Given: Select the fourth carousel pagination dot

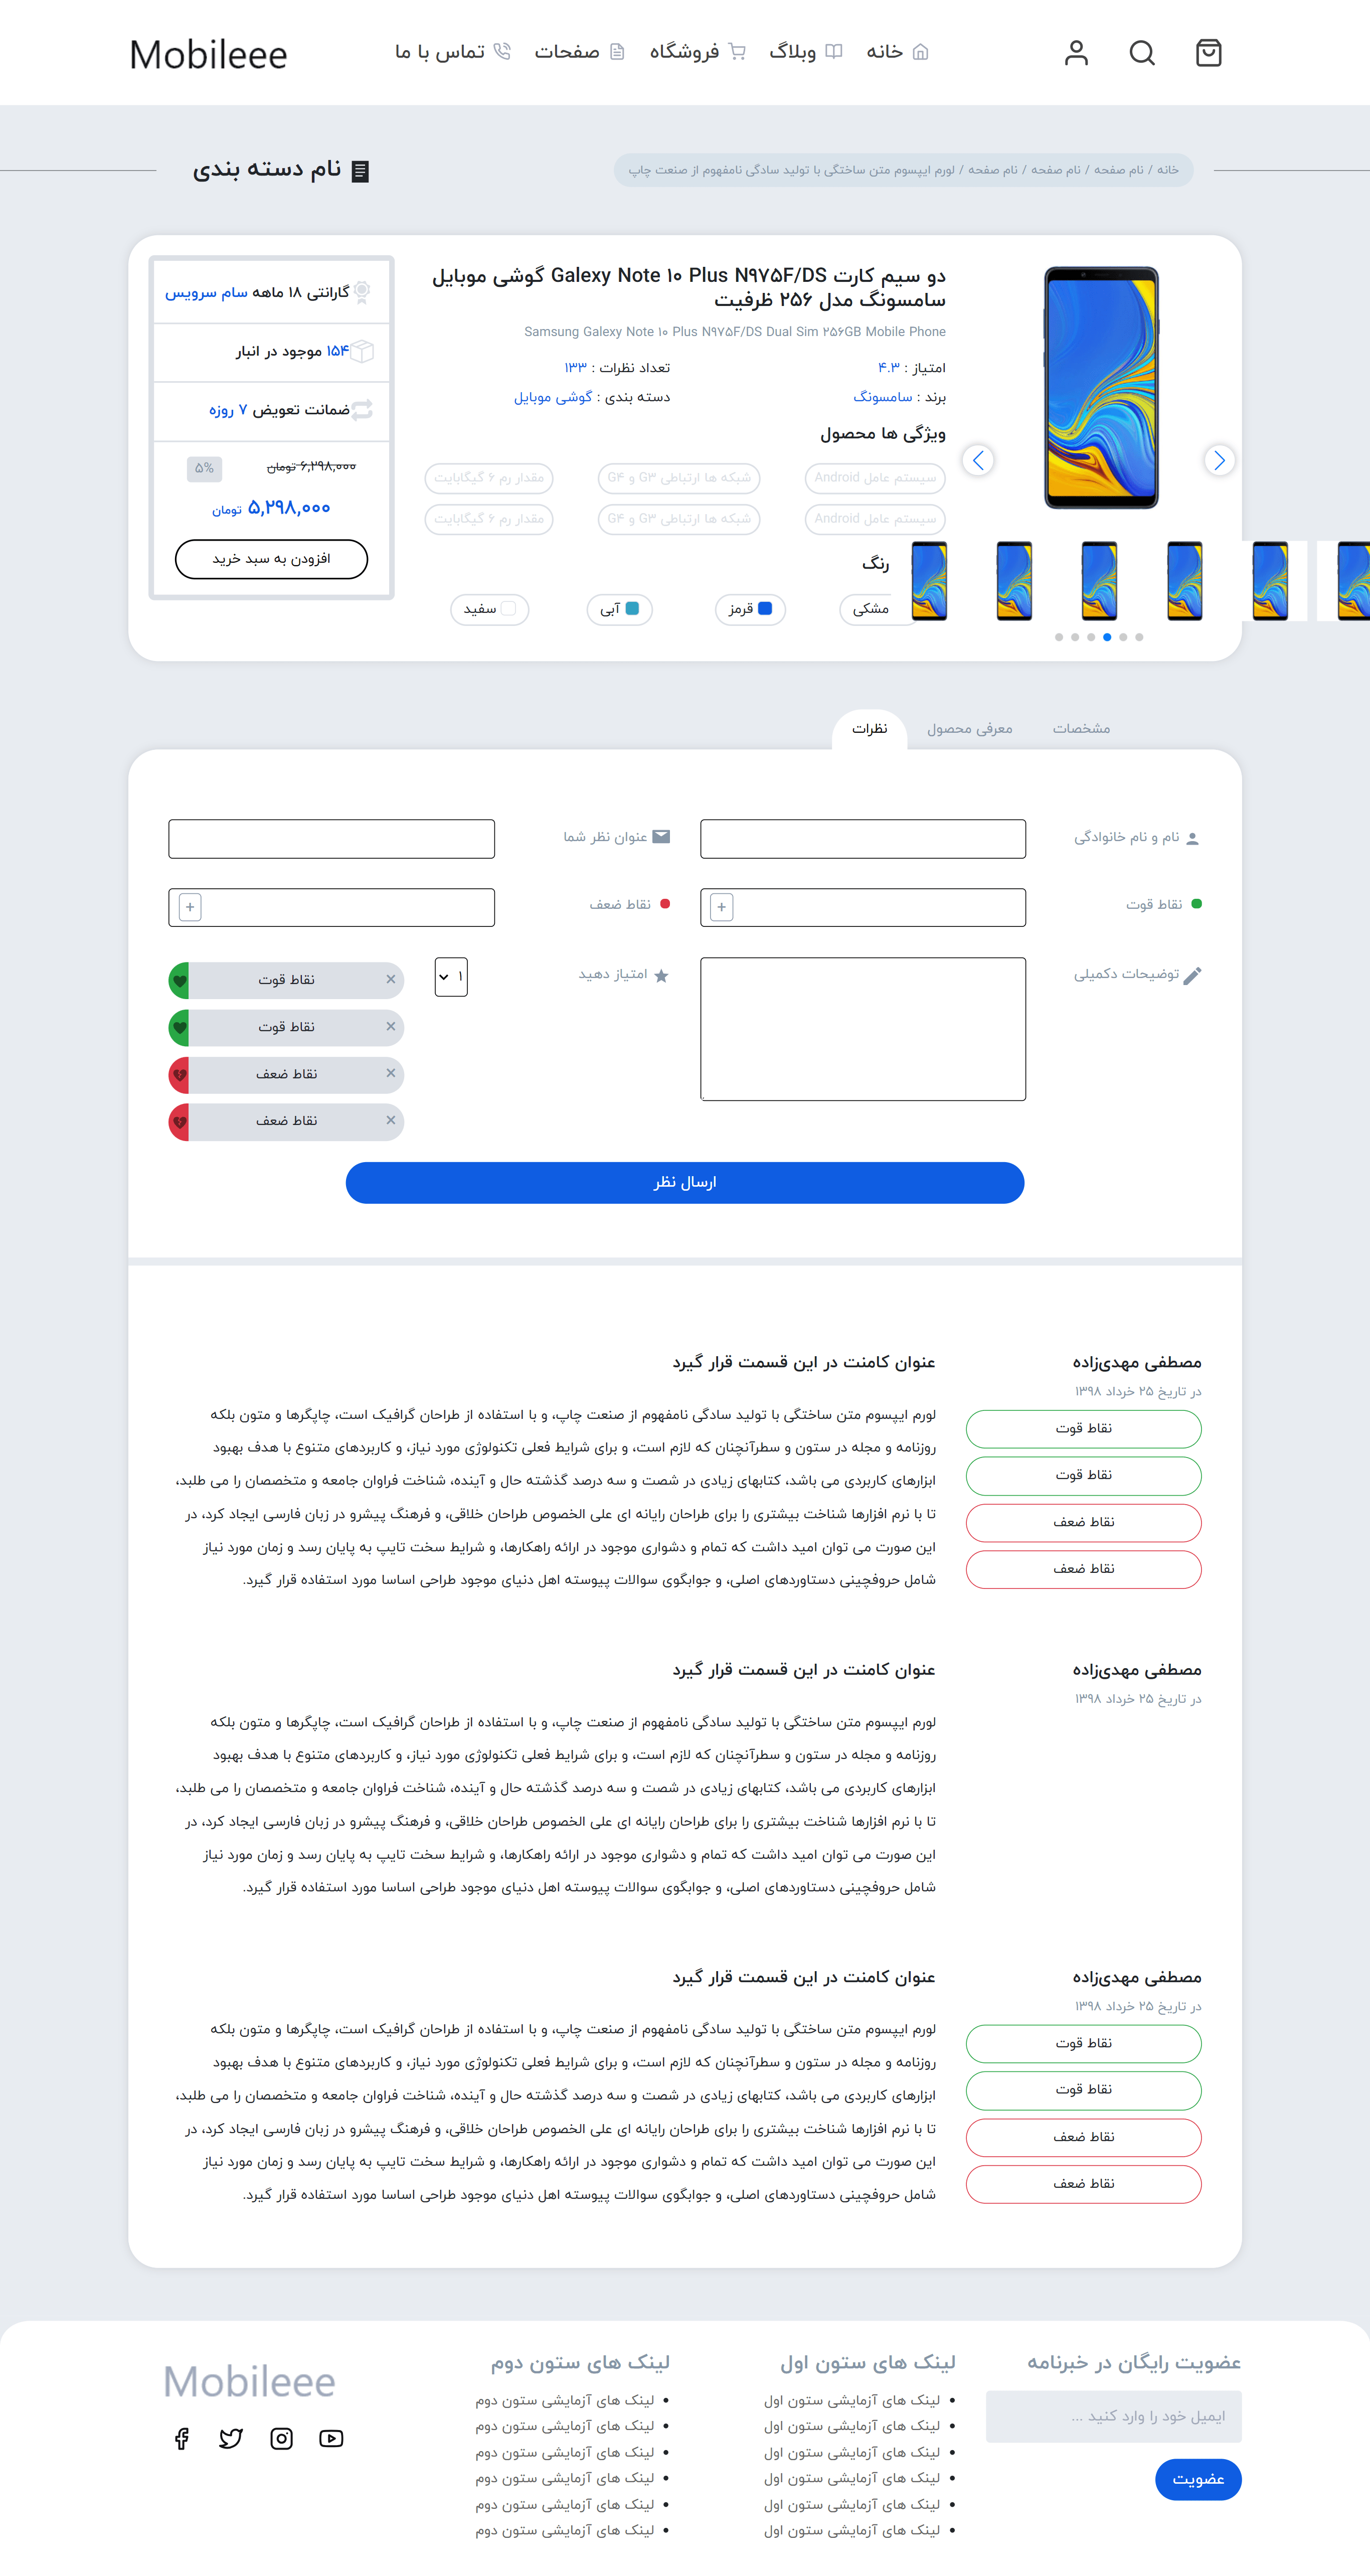Looking at the screenshot, I should click(x=1107, y=637).
